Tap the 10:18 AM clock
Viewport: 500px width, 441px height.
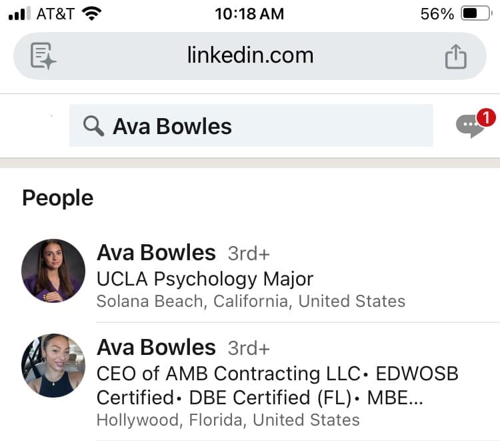tap(249, 13)
